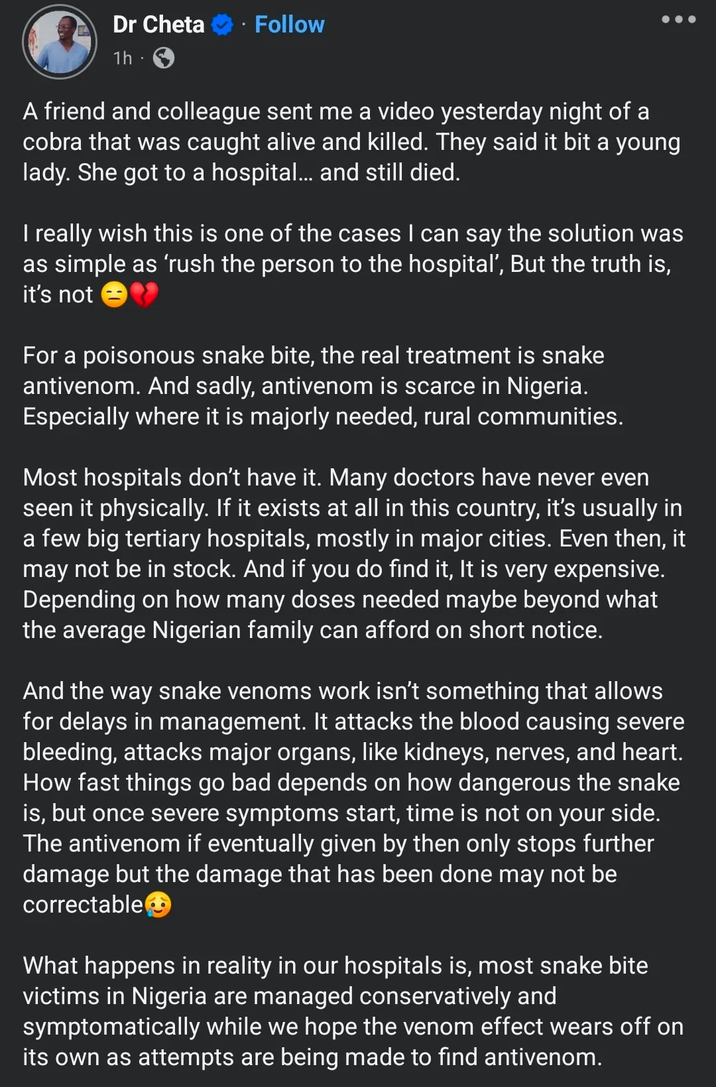The height and width of the screenshot is (1087, 716).
Task: Click the teary emoji after 'correctable'
Action: coord(158,905)
